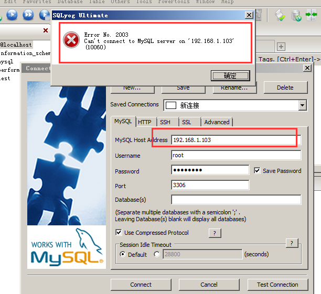Click the Rename connection button
The image size is (321, 294).
click(234, 90)
